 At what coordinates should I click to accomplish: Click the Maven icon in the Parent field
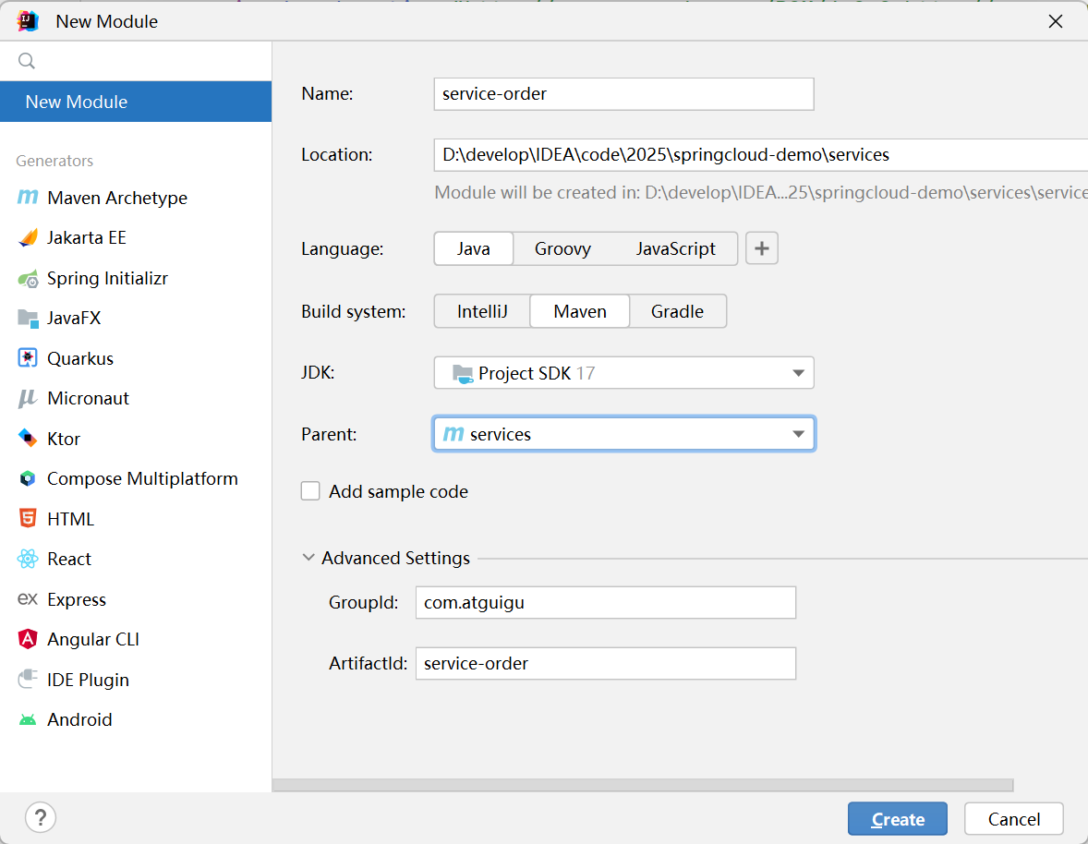(x=453, y=433)
